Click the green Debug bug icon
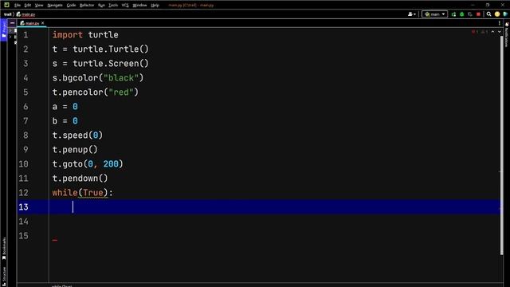The width and height of the screenshot is (510, 287). click(462, 14)
